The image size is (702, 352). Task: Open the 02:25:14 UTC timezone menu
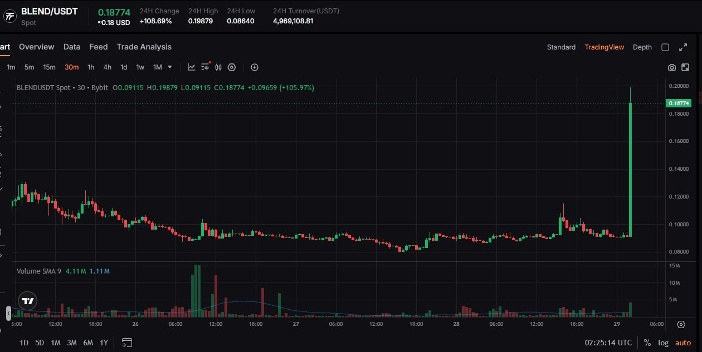(x=608, y=343)
